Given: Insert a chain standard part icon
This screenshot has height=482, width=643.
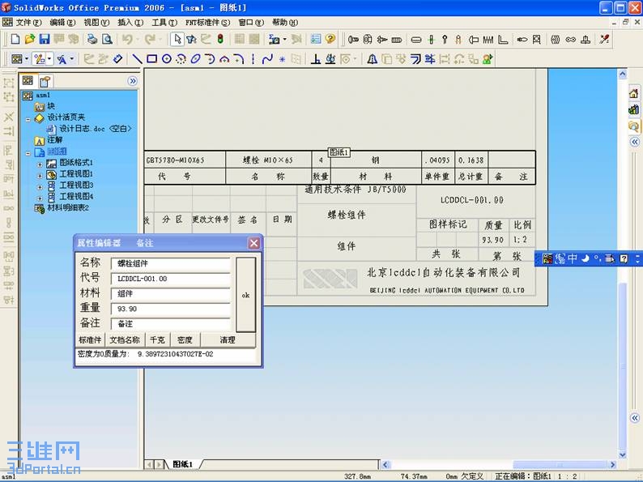Looking at the screenshot, I should [x=570, y=40].
